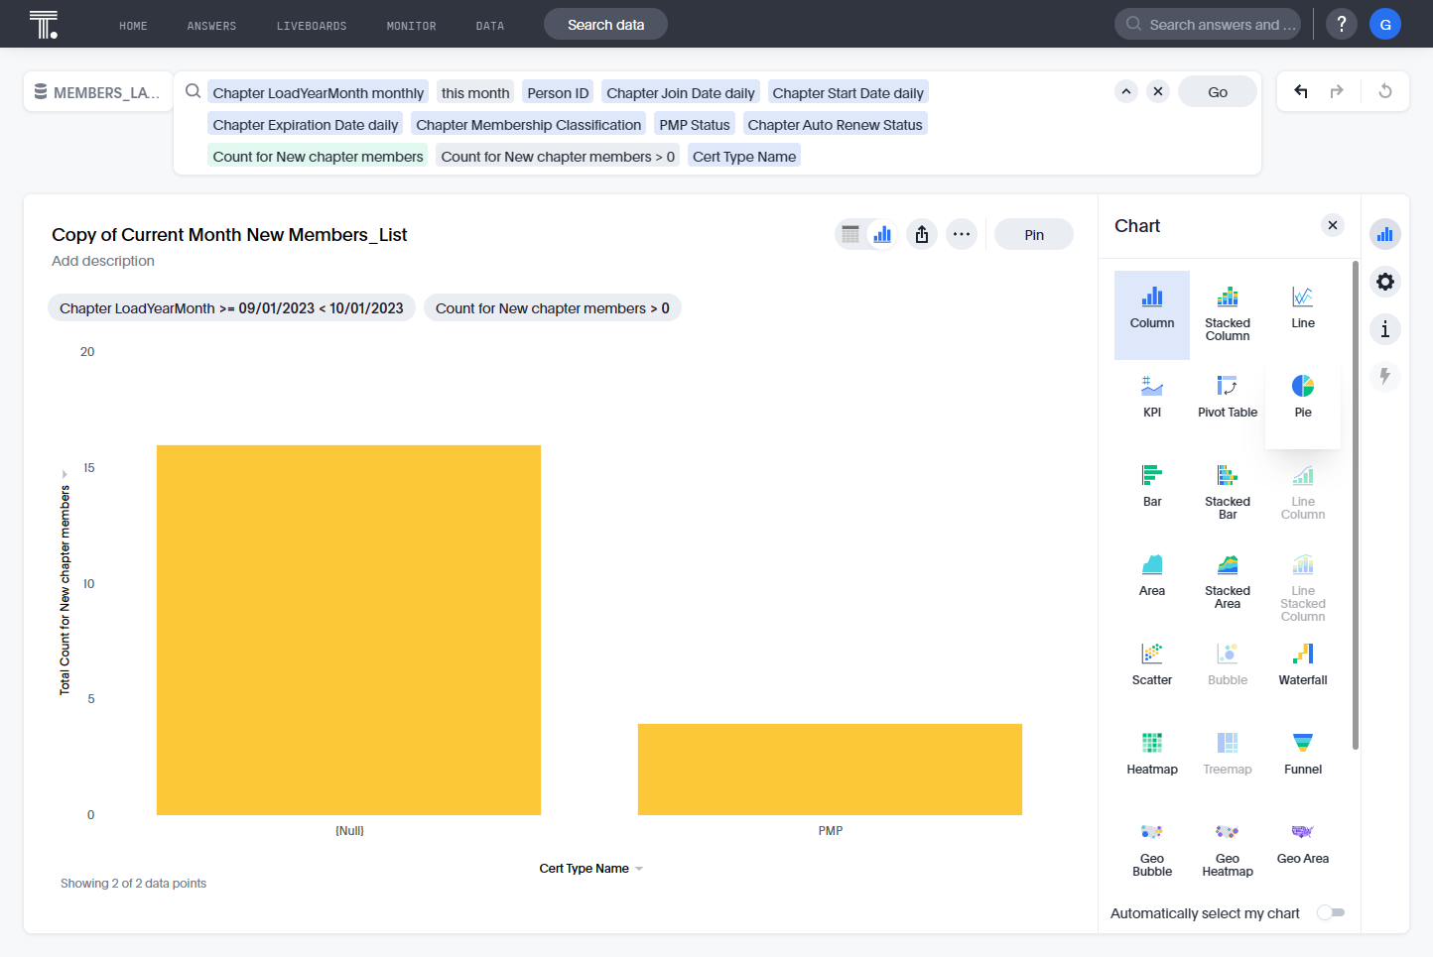Click Add description text
1433x957 pixels.
tap(103, 261)
